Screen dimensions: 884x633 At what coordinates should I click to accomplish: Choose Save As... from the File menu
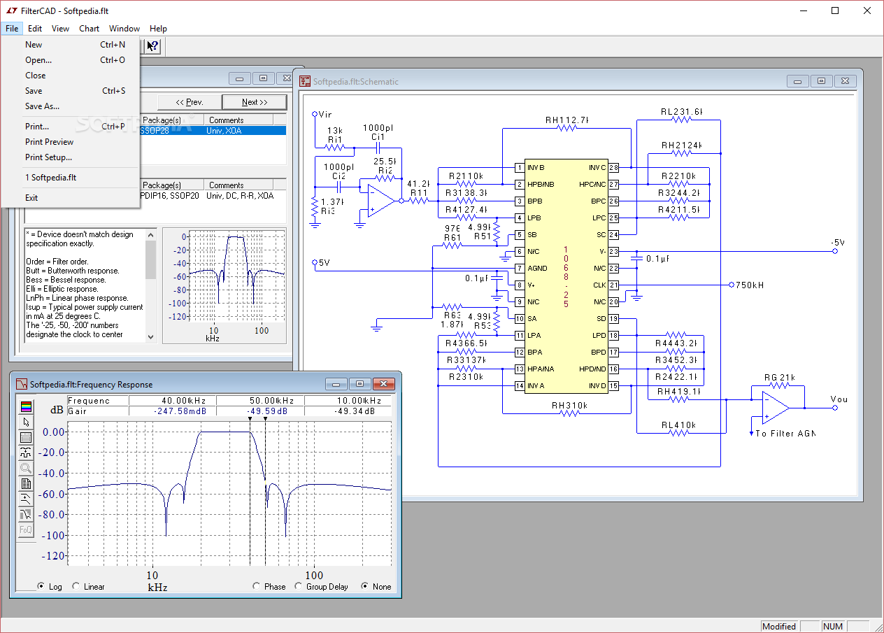71,106
